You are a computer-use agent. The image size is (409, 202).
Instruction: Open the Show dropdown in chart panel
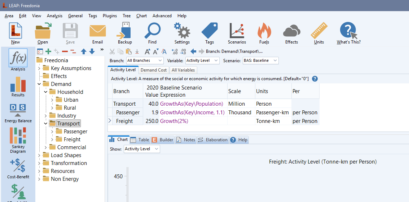(142, 149)
